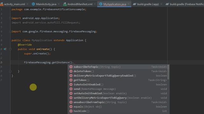Switch to the activity_main.xml tab
Screen dimensions: 204x114
pos(14,4)
